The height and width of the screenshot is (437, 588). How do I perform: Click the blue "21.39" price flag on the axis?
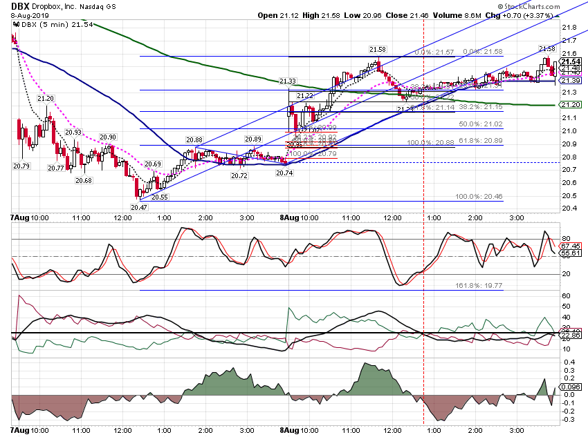(571, 81)
